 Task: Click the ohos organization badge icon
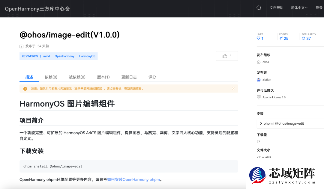coord(259,62)
